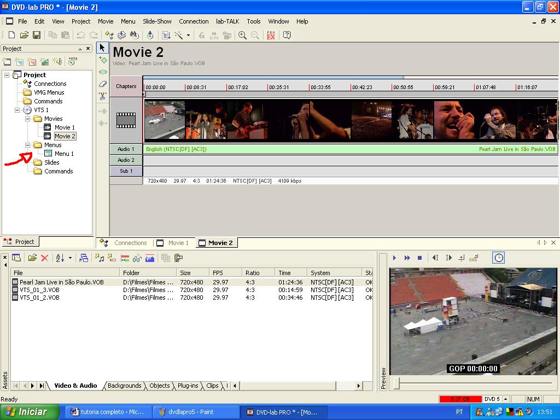Viewport: 560px width, 420px height.
Task: Play the preview video
Action: 395,258
